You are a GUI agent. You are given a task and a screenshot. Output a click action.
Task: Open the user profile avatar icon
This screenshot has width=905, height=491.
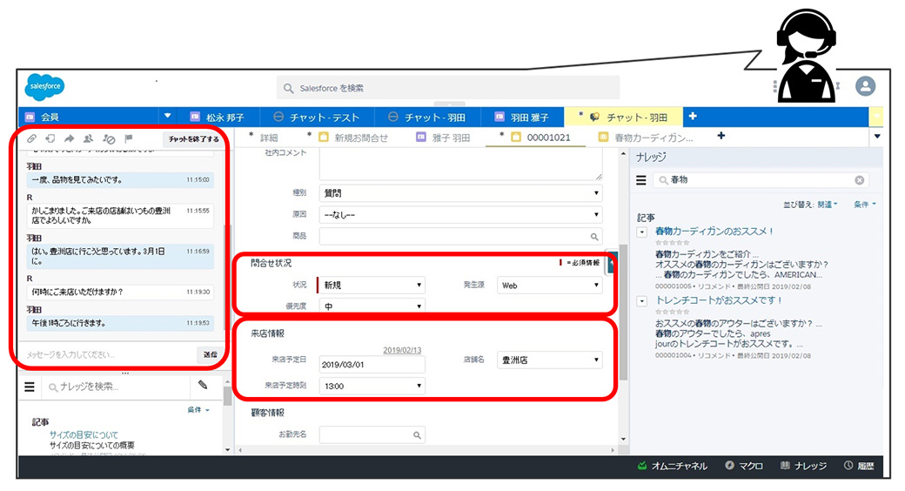point(865,86)
